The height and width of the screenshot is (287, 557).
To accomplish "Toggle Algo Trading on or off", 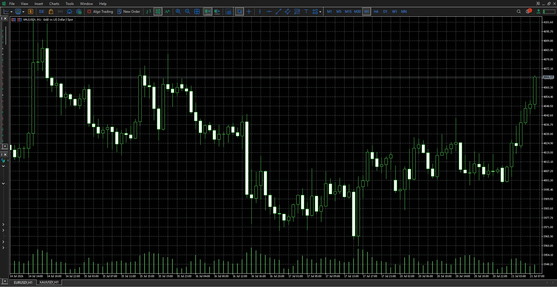I will point(100,12).
